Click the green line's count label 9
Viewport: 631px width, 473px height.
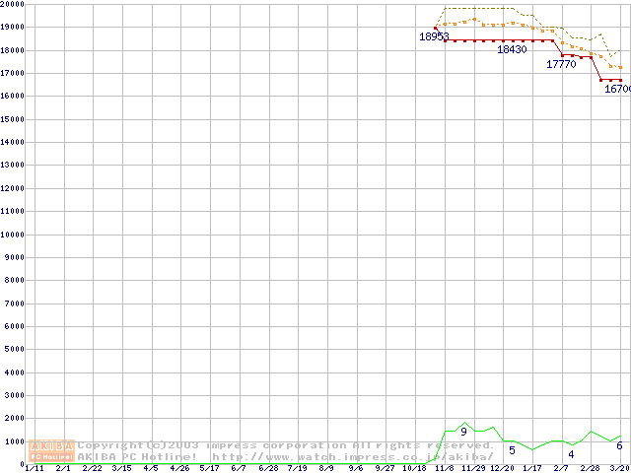tap(463, 433)
